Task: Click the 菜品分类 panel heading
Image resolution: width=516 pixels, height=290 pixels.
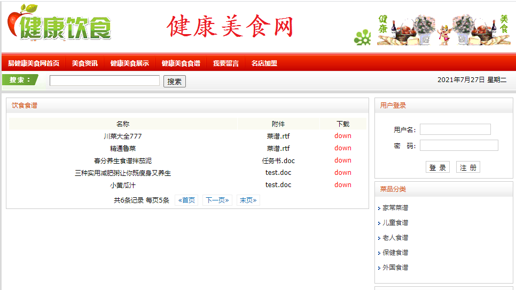Action: pyautogui.click(x=393, y=189)
